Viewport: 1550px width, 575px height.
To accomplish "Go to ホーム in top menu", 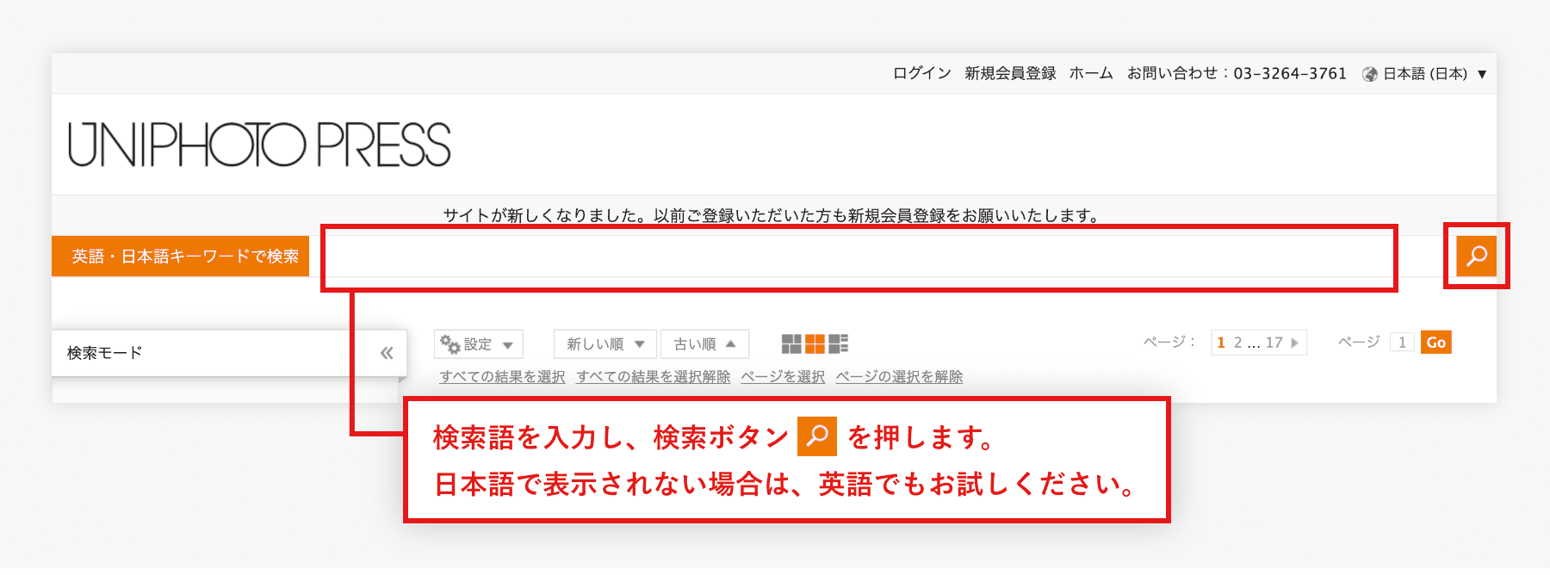I will pos(1091,73).
